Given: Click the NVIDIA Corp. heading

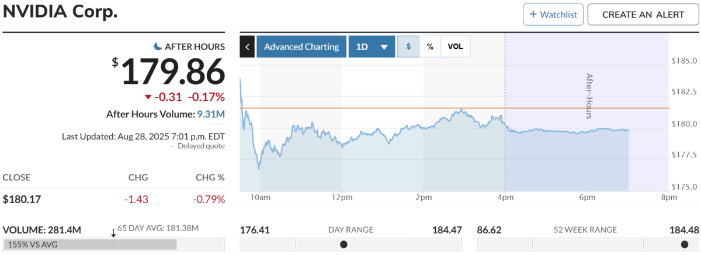Looking at the screenshot, I should (61, 11).
